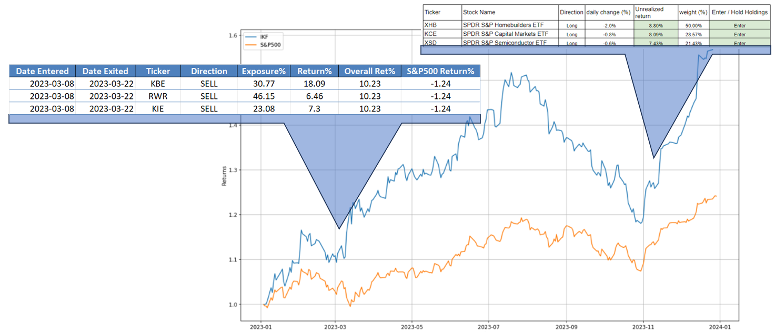Click the 46.15 exposure value
775x332 pixels.
[x=264, y=96]
